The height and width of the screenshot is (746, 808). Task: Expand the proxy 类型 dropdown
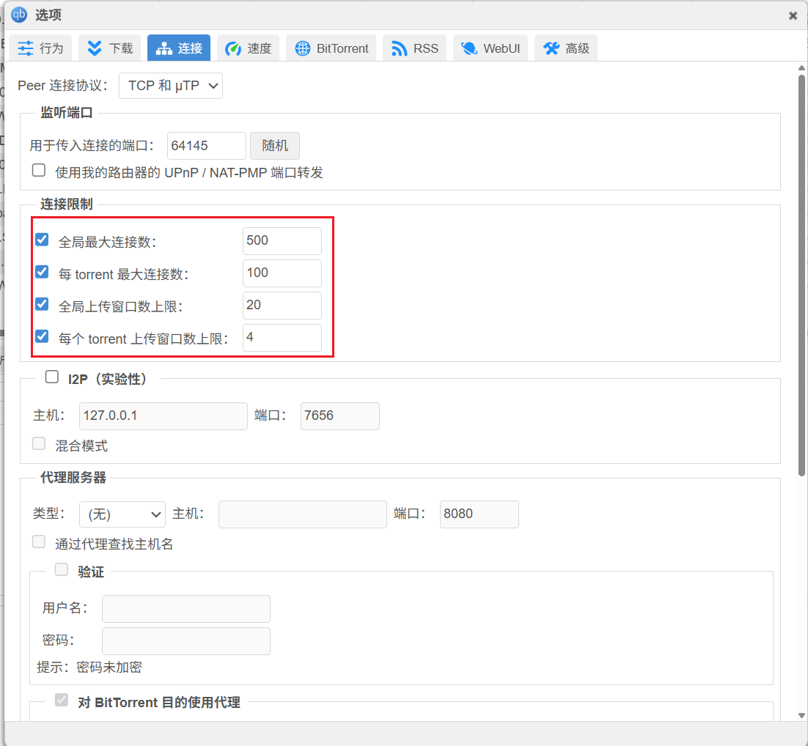122,514
